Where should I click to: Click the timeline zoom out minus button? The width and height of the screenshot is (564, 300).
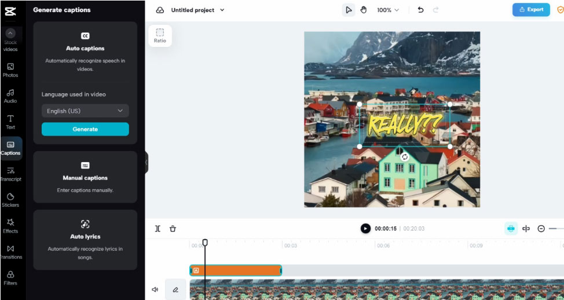pos(541,229)
